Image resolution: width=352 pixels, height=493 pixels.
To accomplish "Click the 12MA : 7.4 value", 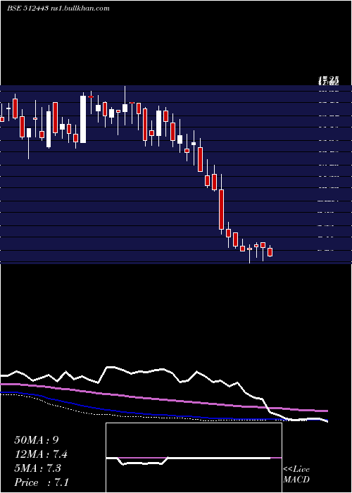I will click(x=41, y=454).
